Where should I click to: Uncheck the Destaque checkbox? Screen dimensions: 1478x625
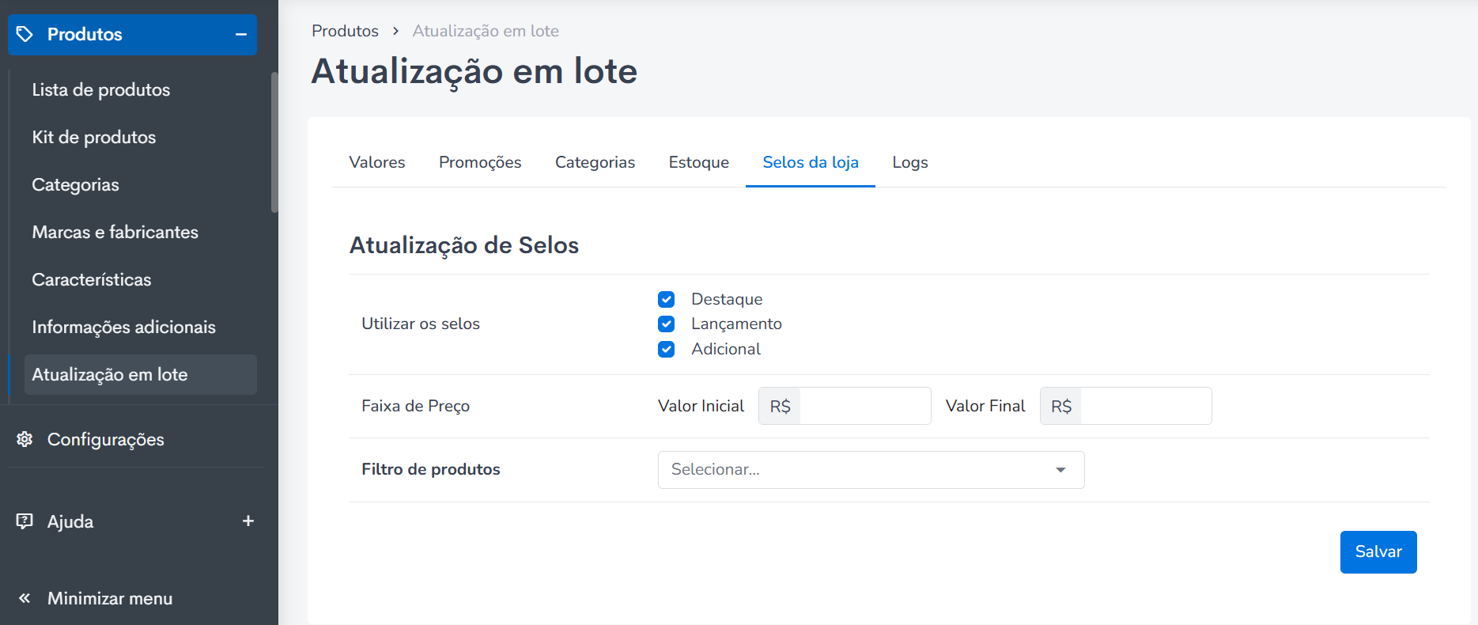click(667, 299)
